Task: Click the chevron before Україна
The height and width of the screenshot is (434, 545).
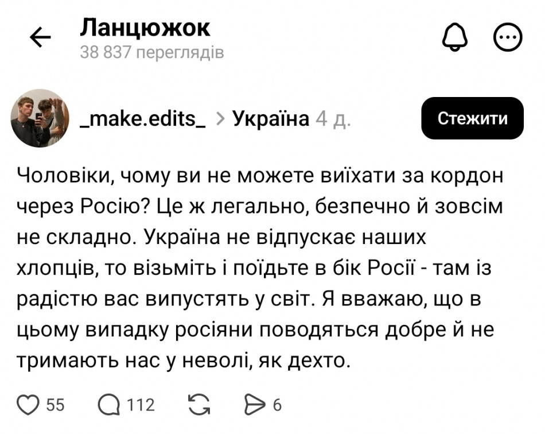Action: click(220, 119)
